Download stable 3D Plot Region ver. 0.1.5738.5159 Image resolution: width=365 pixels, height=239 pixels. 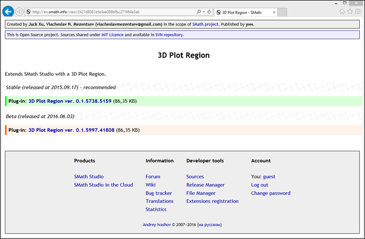69,101
